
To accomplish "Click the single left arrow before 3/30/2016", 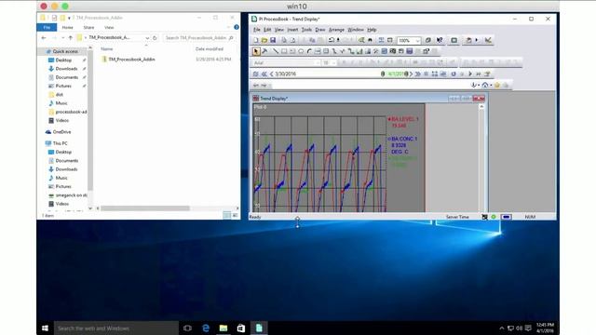I will 271,74.
